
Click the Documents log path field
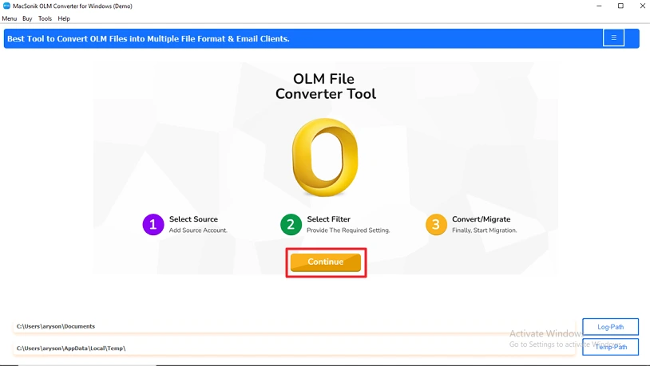[x=294, y=326]
